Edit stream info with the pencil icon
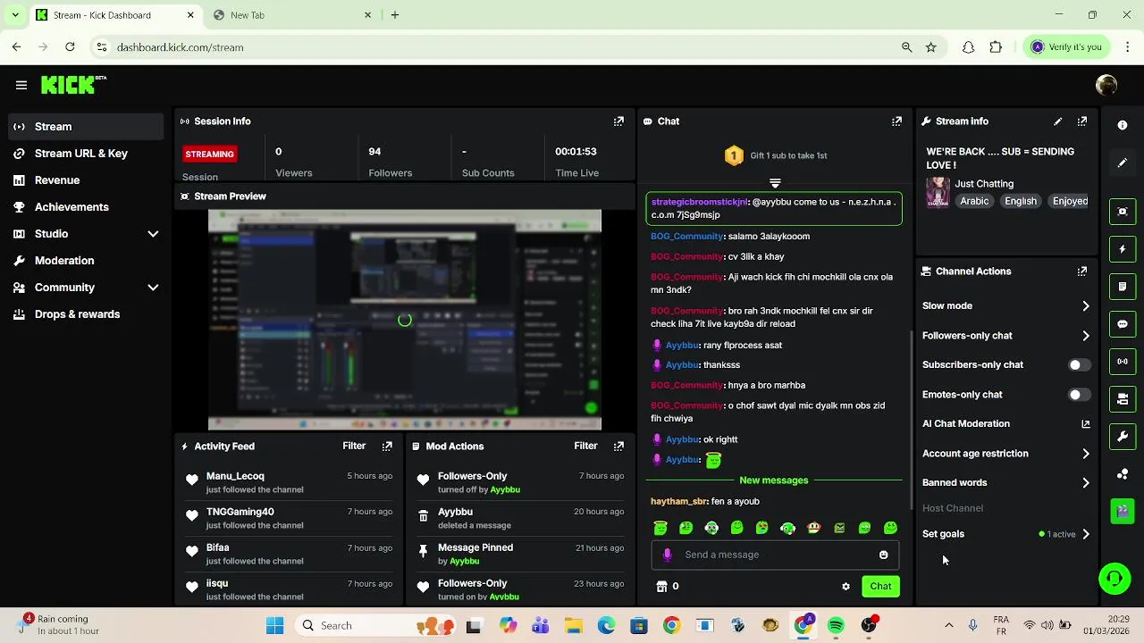 tap(1058, 121)
